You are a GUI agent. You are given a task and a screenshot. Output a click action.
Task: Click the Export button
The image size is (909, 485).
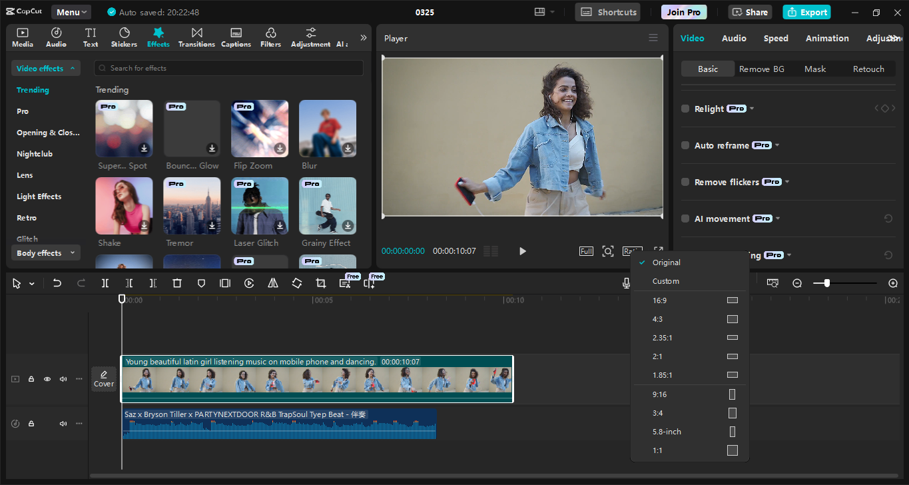point(806,12)
